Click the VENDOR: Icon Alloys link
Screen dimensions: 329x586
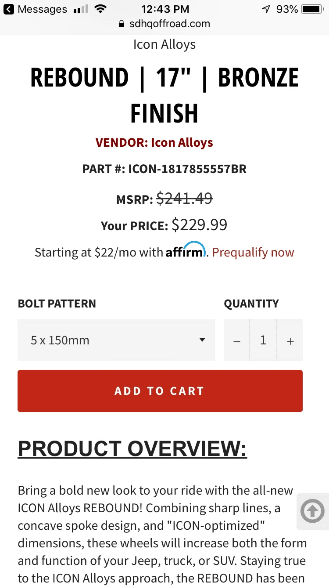point(154,143)
